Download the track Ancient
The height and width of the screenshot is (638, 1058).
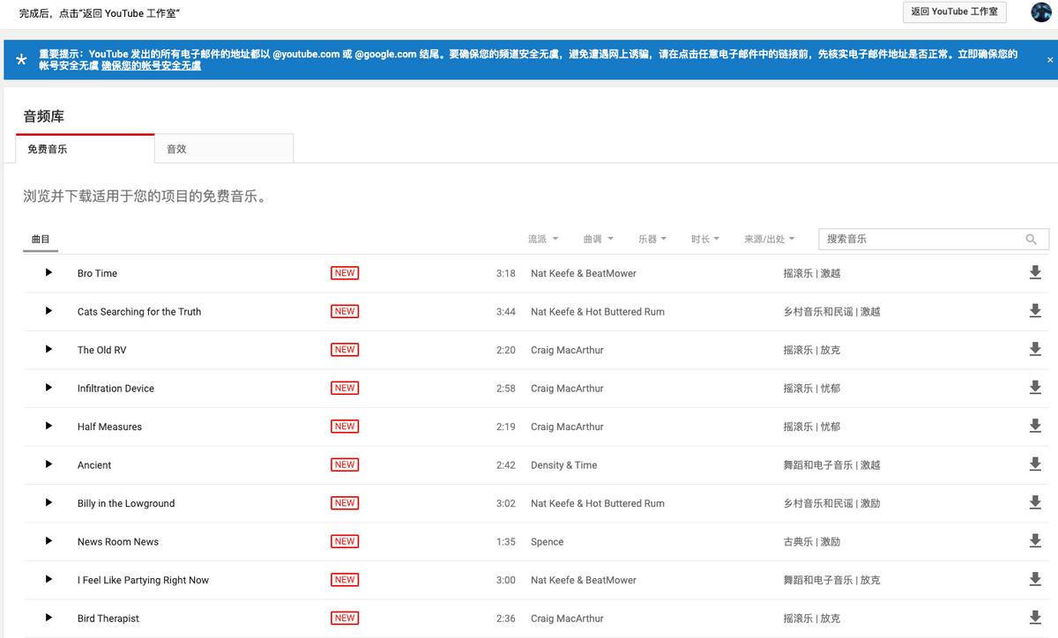(1035, 464)
